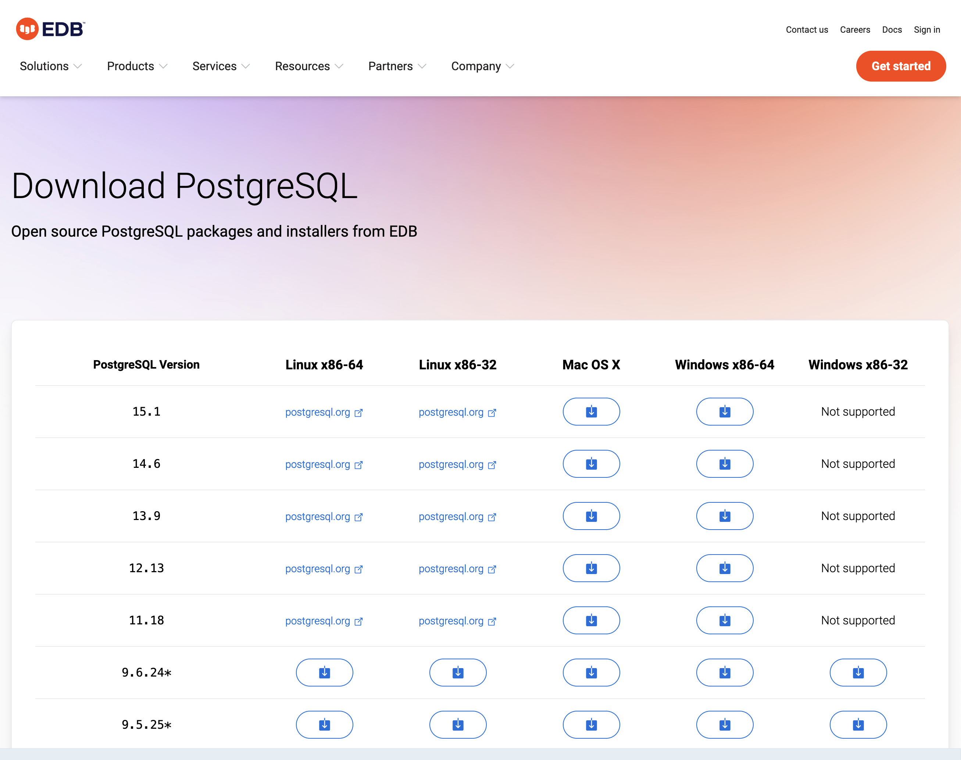Download PostgreSQL 9.6.24 for Linux x86-64

tap(324, 672)
